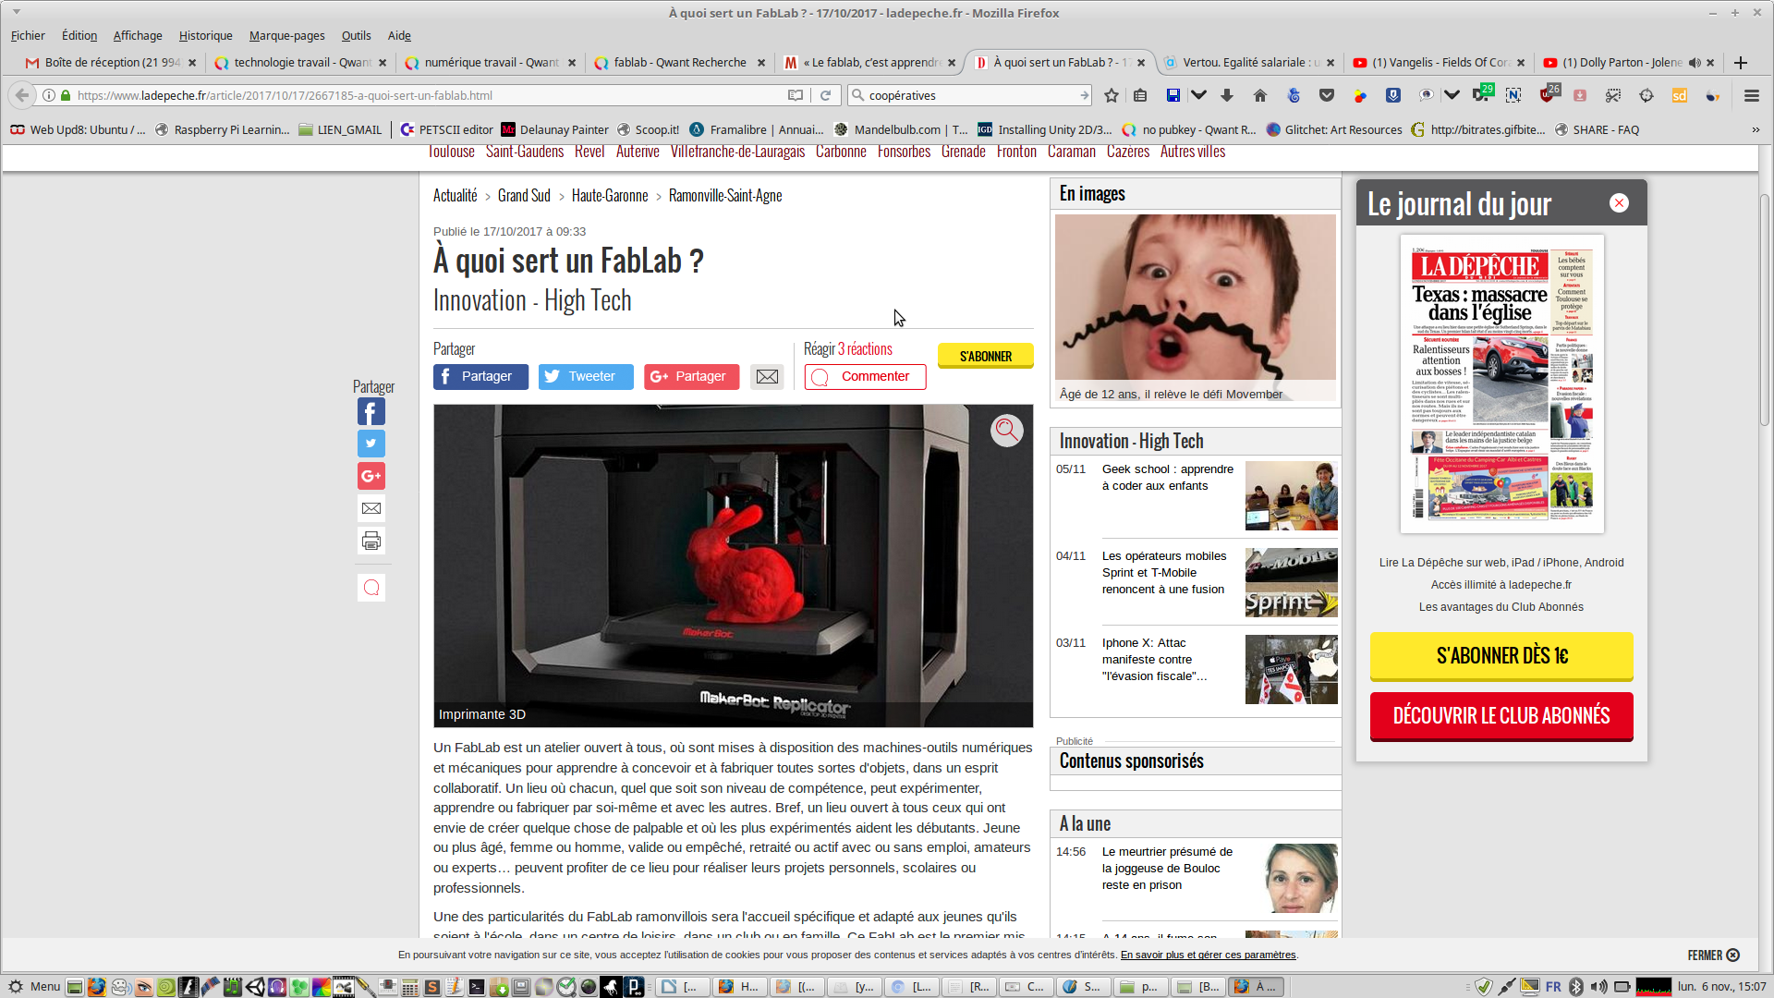Share via email envelope icon beside Partager
The height and width of the screenshot is (998, 1774).
click(767, 376)
